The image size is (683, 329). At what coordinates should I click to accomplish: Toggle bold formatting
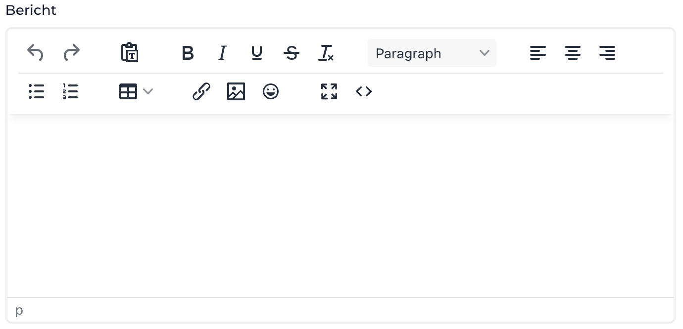point(188,52)
